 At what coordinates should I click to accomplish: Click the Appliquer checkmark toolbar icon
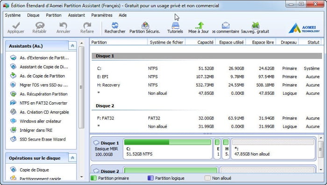point(16,25)
